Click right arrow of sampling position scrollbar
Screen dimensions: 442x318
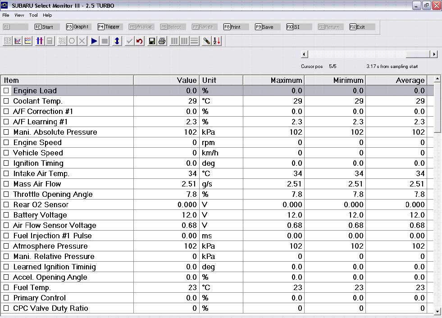(x=434, y=54)
